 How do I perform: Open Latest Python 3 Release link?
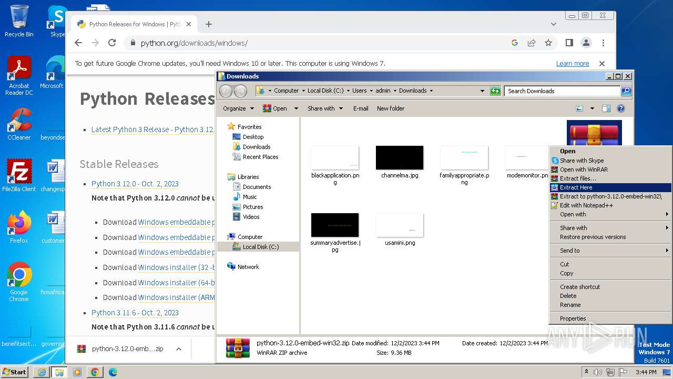(x=152, y=129)
